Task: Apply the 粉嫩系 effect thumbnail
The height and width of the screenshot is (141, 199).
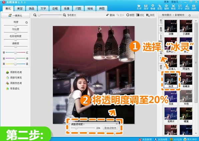Action: point(186,80)
